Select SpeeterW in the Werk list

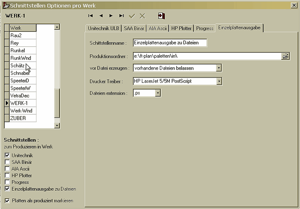click(23, 88)
